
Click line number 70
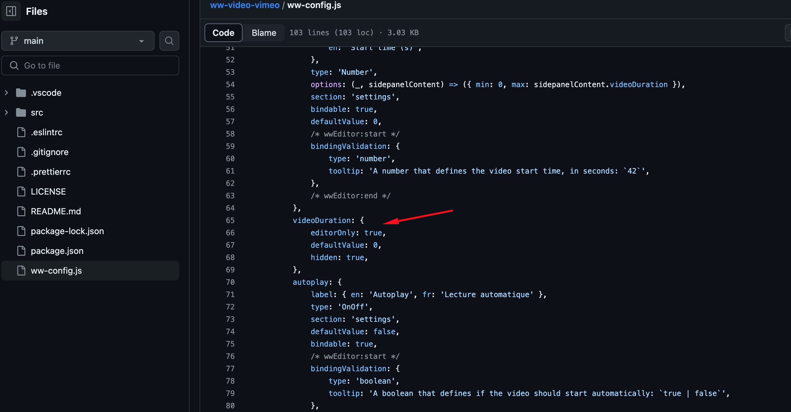click(x=230, y=282)
